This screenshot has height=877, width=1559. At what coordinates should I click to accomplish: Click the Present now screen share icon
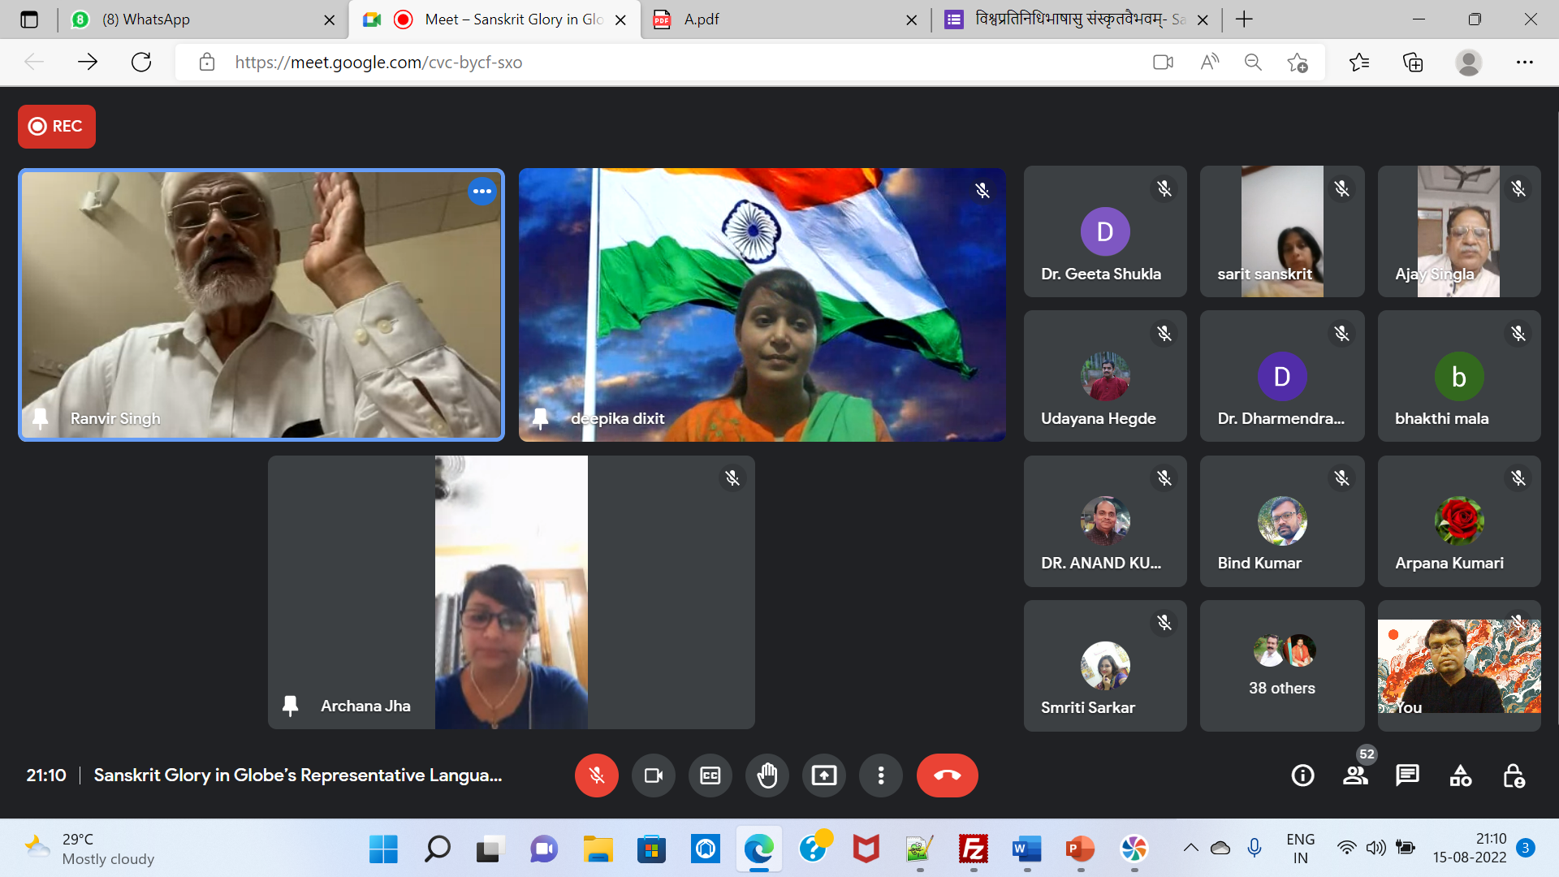point(823,775)
